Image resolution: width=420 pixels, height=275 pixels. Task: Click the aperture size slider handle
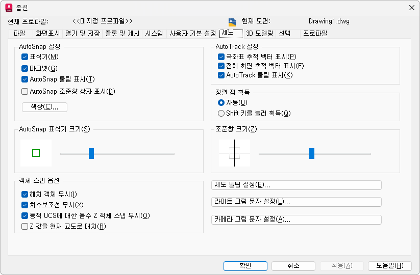coord(312,153)
